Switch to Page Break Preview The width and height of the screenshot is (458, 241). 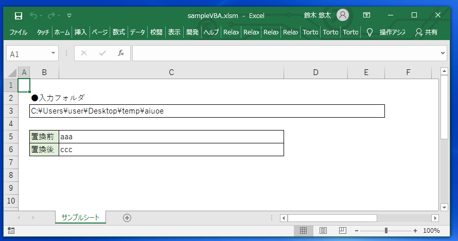(x=343, y=231)
